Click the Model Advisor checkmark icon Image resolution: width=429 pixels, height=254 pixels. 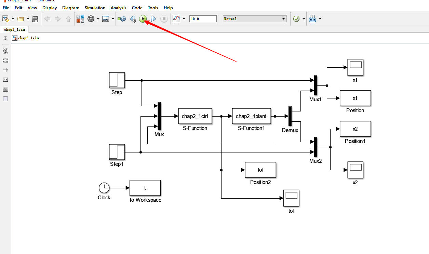click(x=296, y=19)
